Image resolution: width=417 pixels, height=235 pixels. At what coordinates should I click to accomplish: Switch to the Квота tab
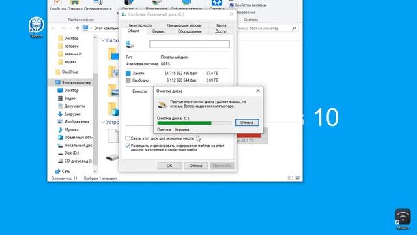coord(222,25)
